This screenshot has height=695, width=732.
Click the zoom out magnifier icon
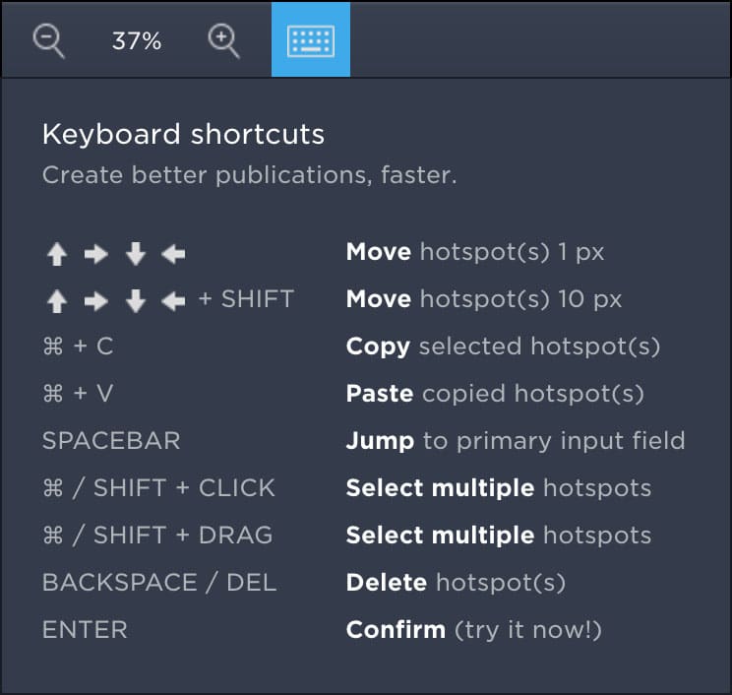[48, 40]
